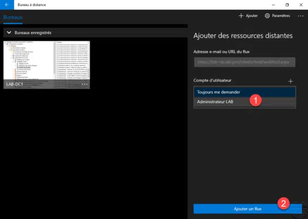The image size is (308, 219).
Task: Choose Administrateur LAB account option
Action: (245, 102)
